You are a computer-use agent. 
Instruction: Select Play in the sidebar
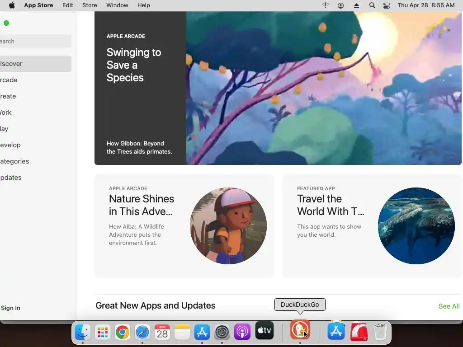35,129
